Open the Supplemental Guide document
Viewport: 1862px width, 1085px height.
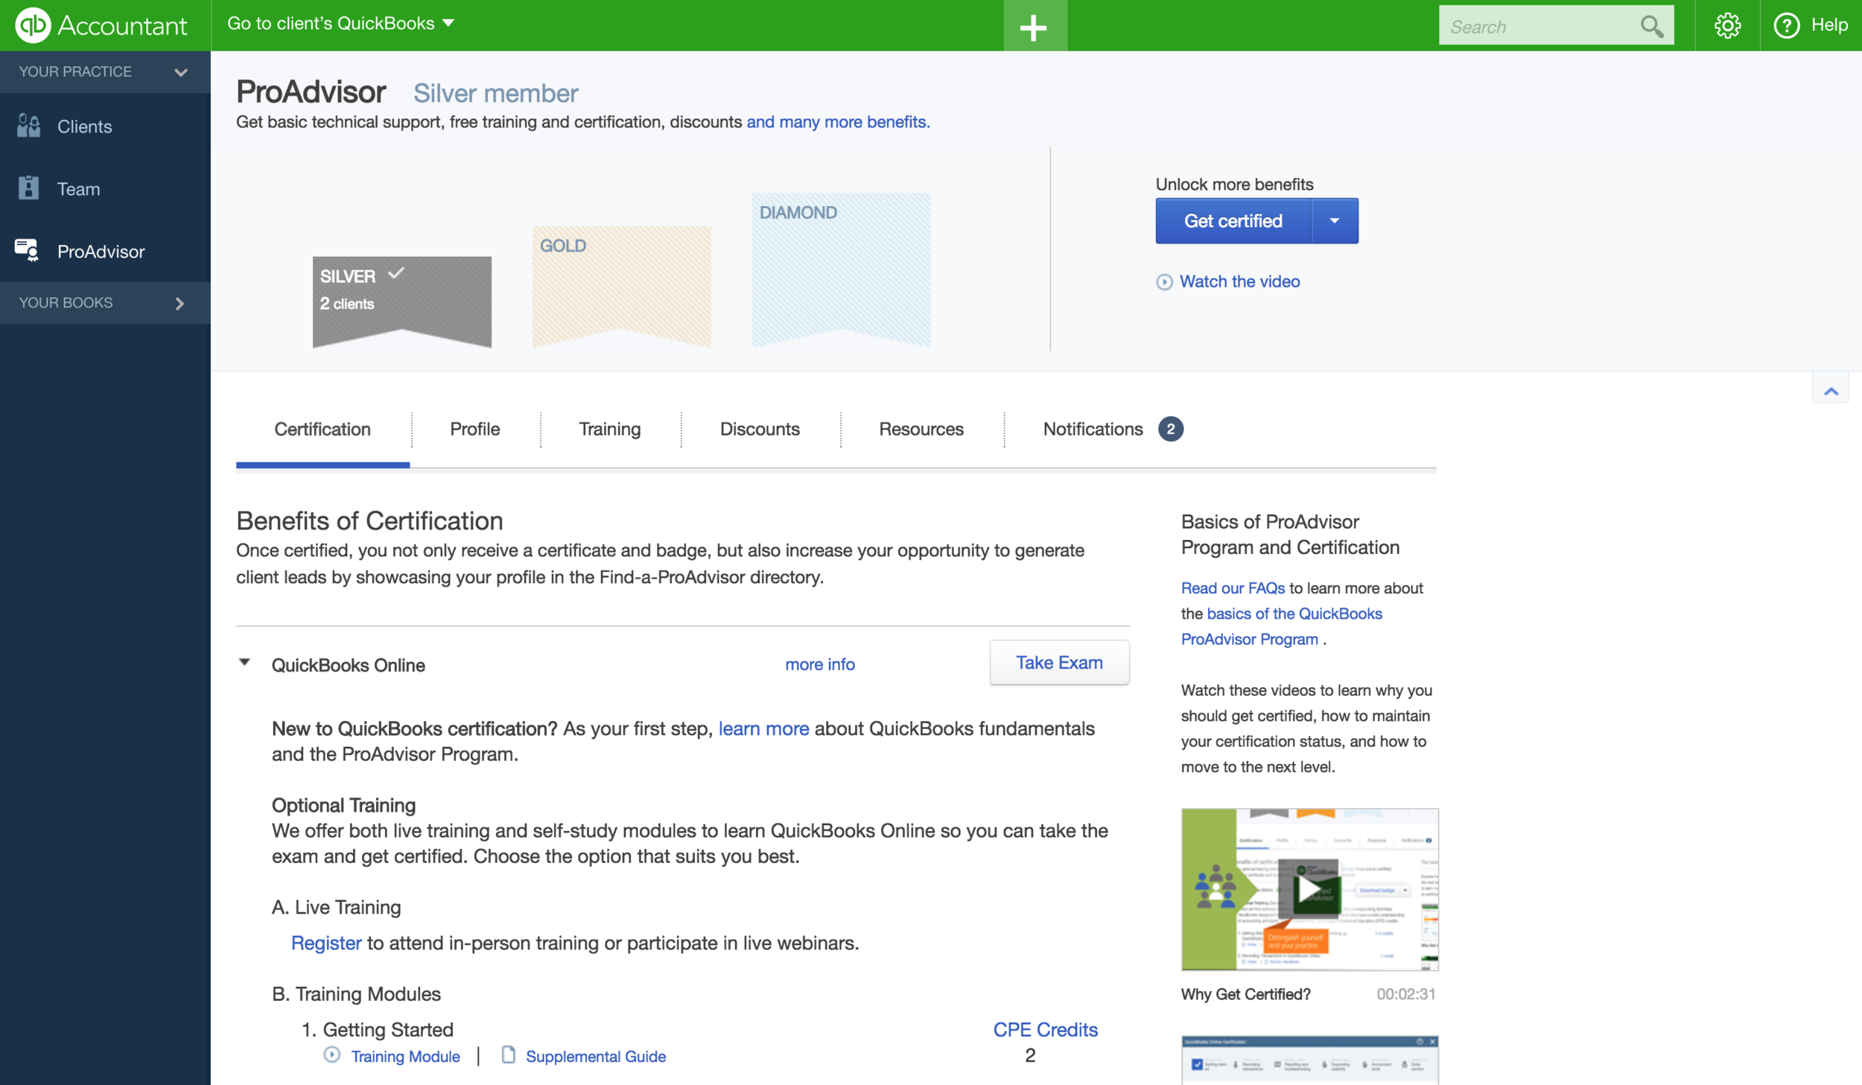point(595,1056)
